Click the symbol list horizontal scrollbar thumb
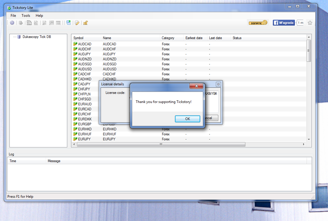The width and height of the screenshot is (328, 221). 161,144
